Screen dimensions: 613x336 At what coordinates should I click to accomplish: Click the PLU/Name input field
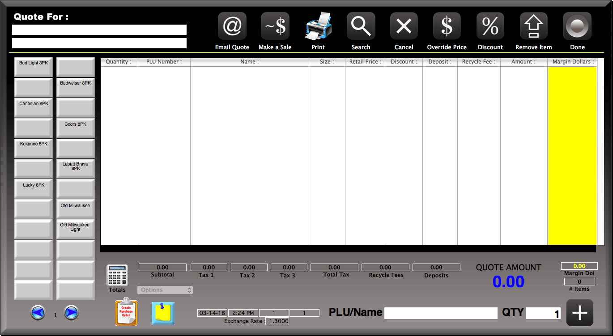coord(441,313)
